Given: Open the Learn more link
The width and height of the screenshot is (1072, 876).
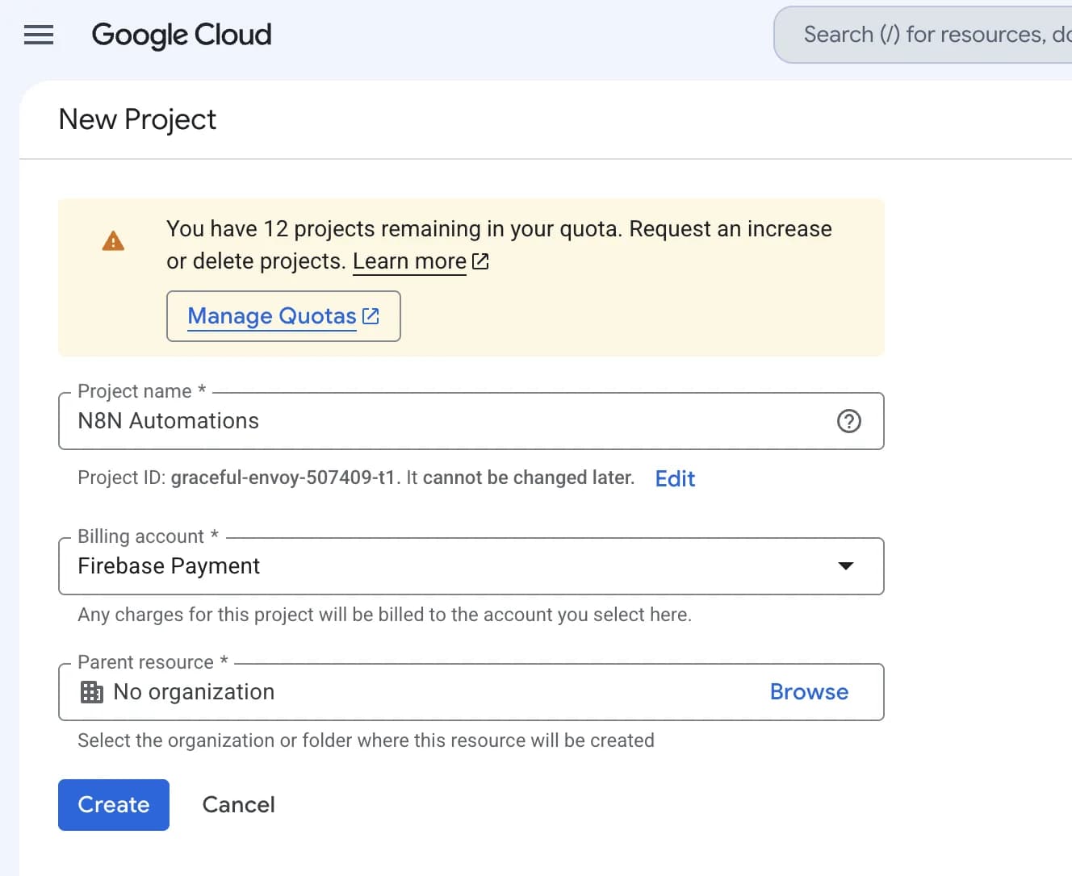Looking at the screenshot, I should (409, 261).
